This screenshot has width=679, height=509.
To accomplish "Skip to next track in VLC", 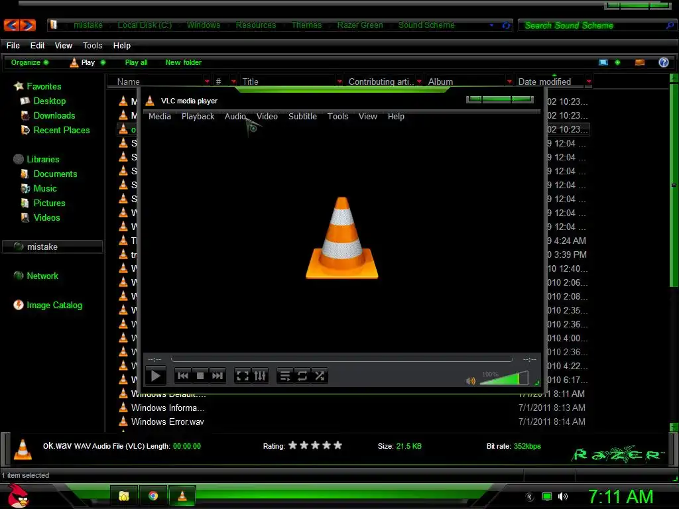I will pos(217,376).
